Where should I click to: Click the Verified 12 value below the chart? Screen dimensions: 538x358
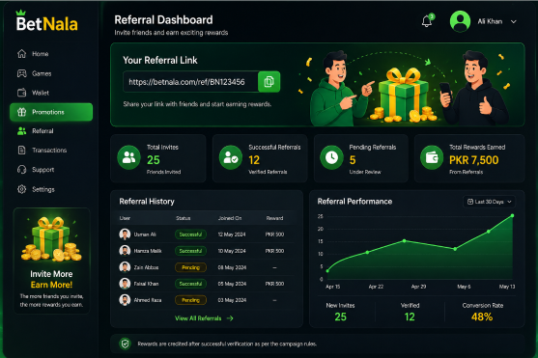coord(410,317)
